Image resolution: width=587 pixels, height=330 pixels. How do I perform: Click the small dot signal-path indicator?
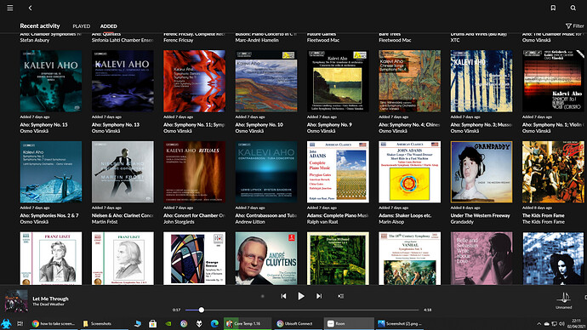pos(262,296)
